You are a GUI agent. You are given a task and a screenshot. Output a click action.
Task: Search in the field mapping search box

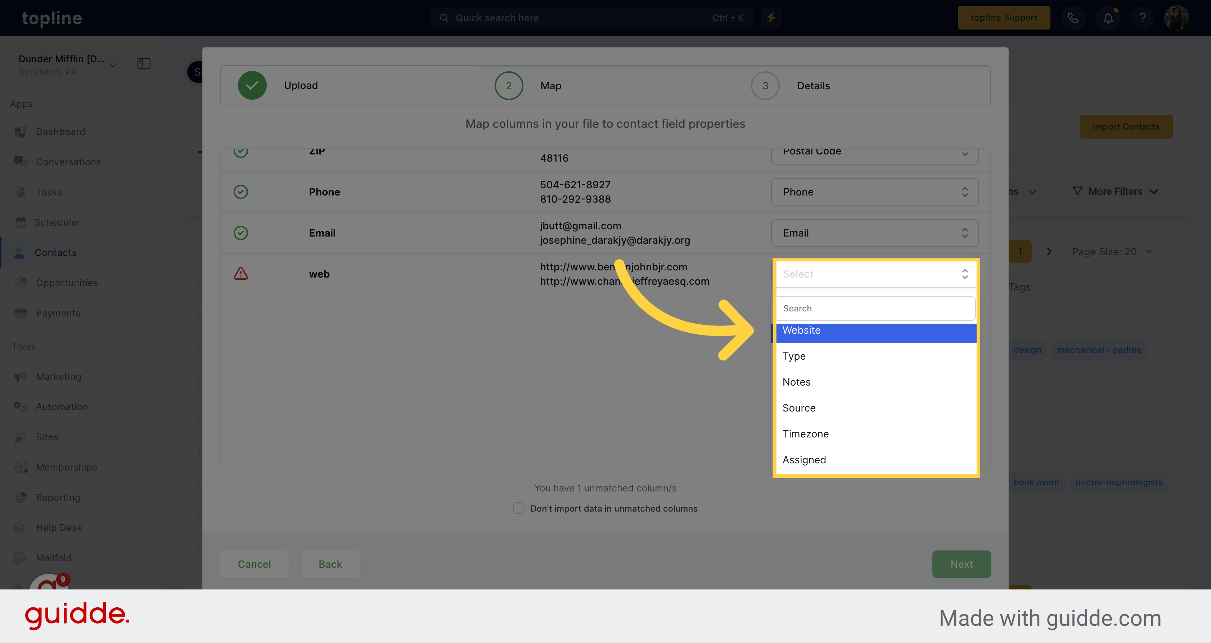[x=875, y=307]
